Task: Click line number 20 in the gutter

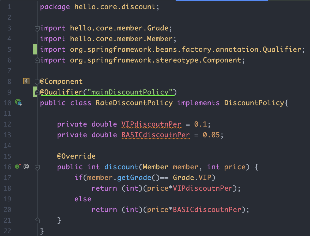Action: tap(7, 209)
